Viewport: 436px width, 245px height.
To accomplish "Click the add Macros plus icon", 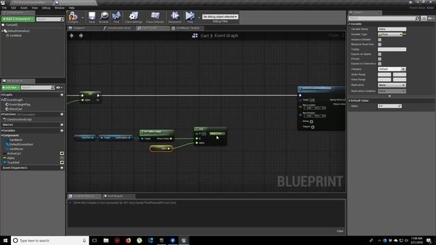I will pos(62,125).
